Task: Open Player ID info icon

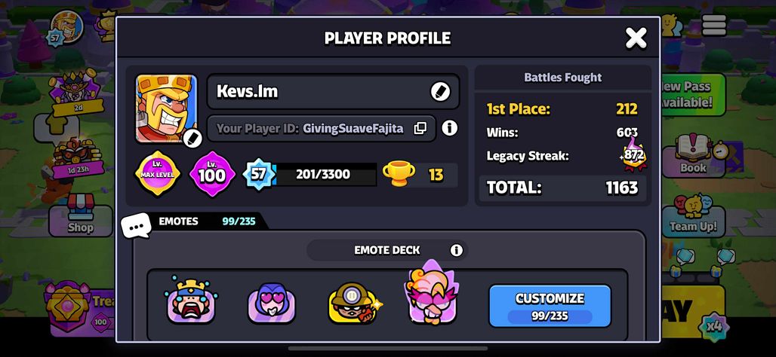Action: (x=449, y=128)
